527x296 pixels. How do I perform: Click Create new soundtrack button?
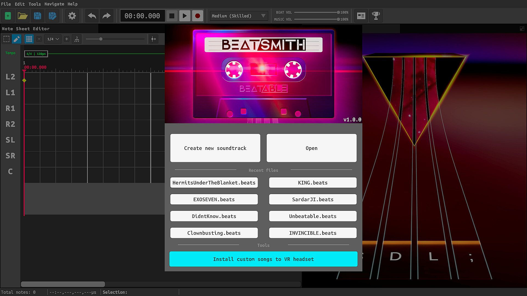coord(215,148)
